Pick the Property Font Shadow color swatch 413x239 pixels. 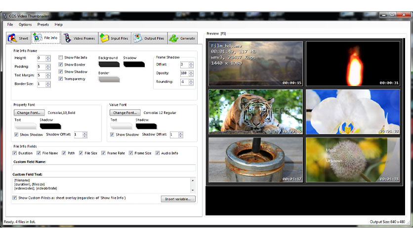click(x=50, y=126)
